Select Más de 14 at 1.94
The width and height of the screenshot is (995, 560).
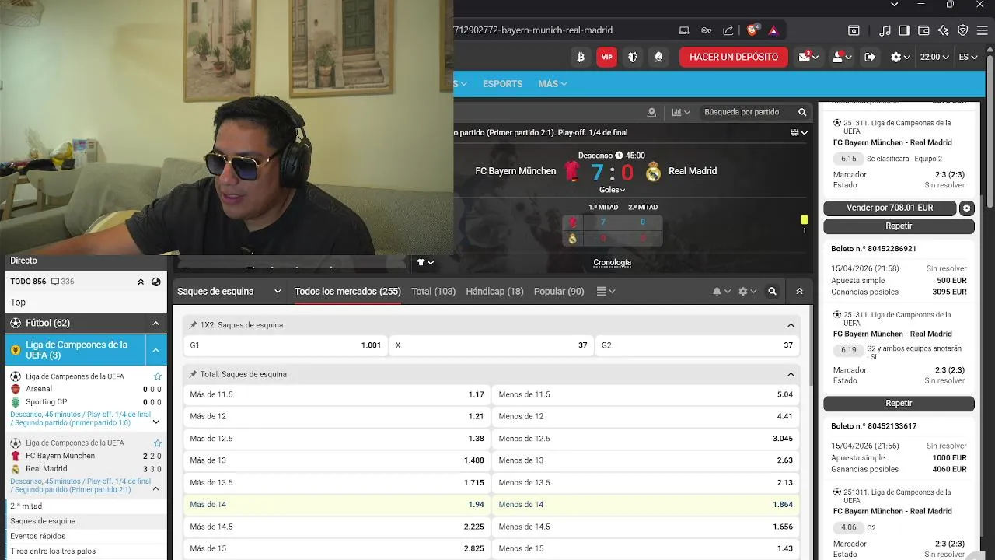coord(337,504)
